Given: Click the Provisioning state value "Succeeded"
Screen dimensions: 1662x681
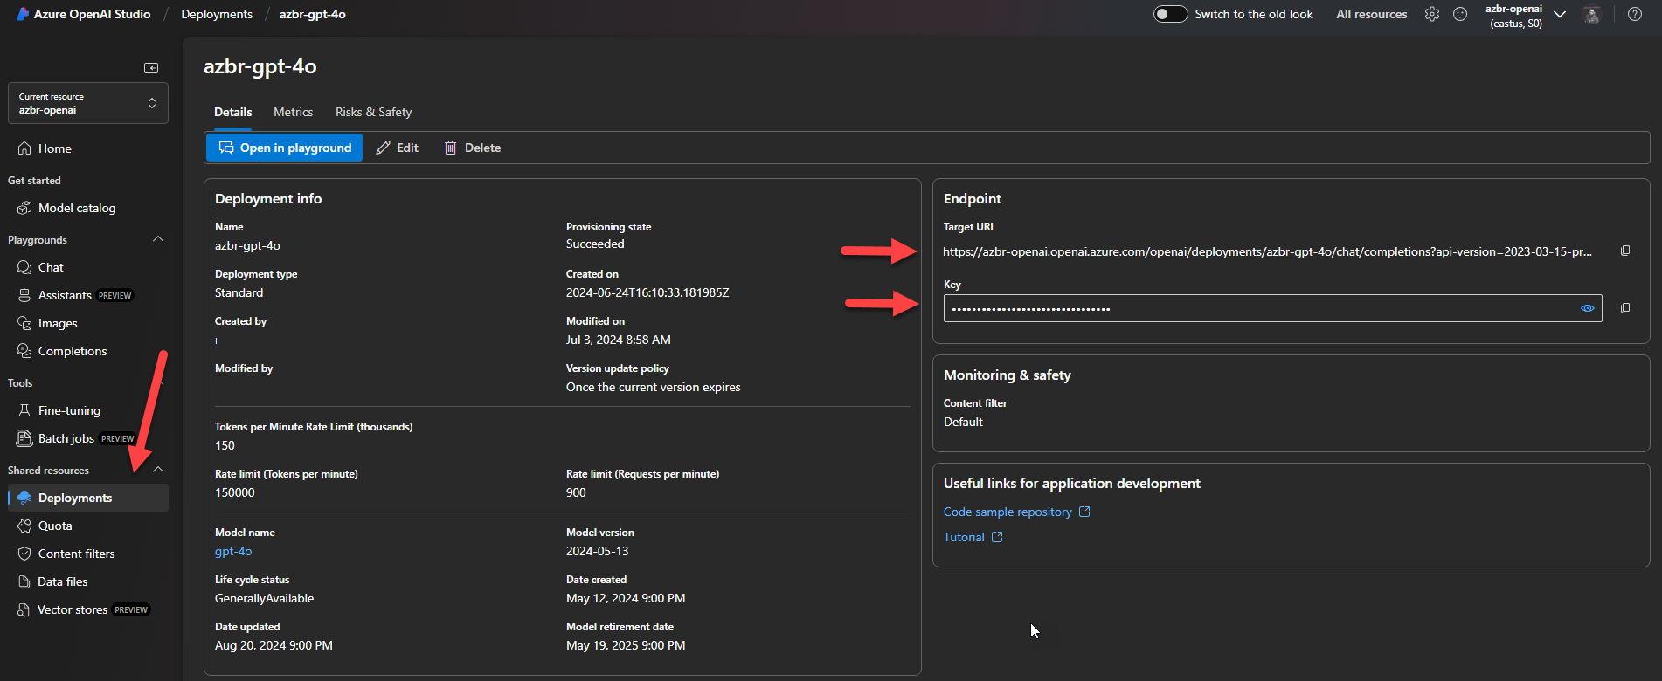Looking at the screenshot, I should (x=595, y=244).
